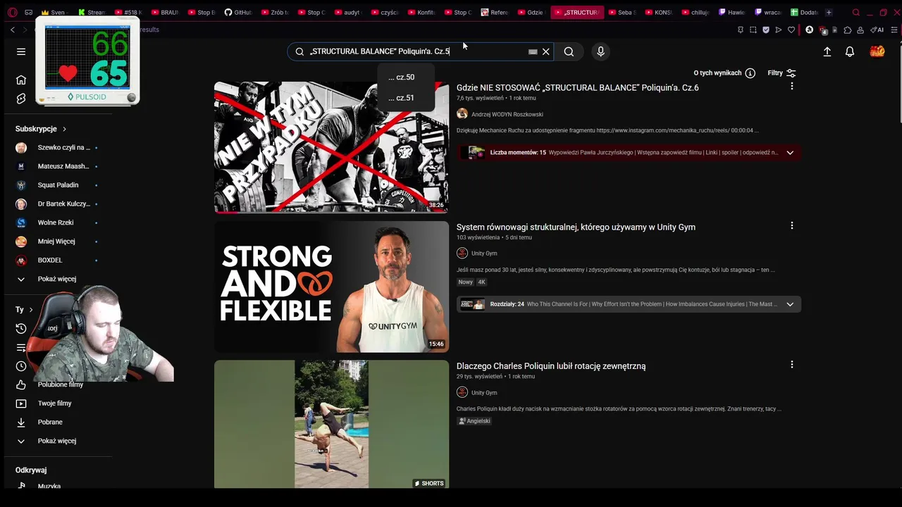Open Historia clock-arrow icon in sidebar
Image resolution: width=902 pixels, height=507 pixels.
pos(21,329)
